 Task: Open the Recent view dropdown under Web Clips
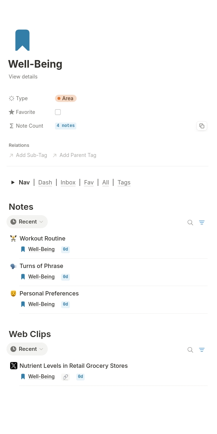pyautogui.click(x=27, y=349)
